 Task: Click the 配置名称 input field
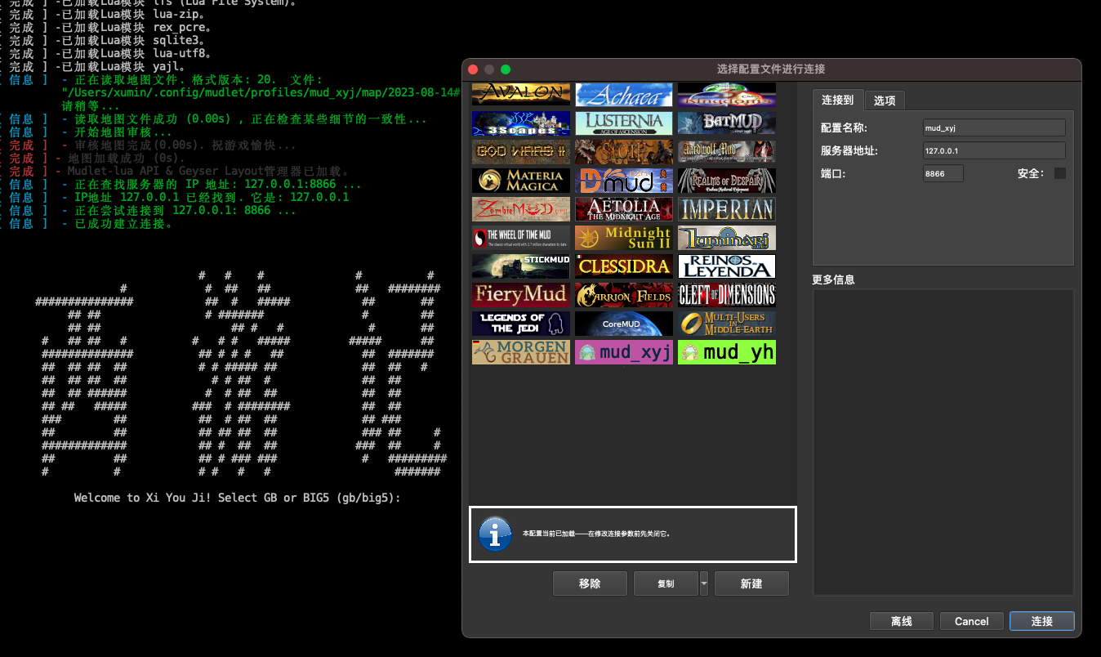point(994,127)
